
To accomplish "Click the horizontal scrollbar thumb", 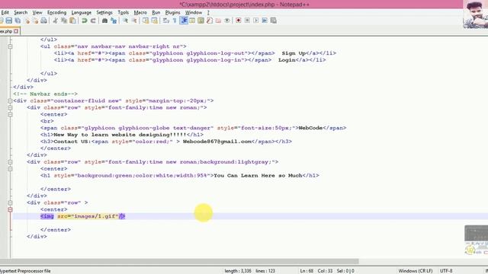I will [179, 262].
